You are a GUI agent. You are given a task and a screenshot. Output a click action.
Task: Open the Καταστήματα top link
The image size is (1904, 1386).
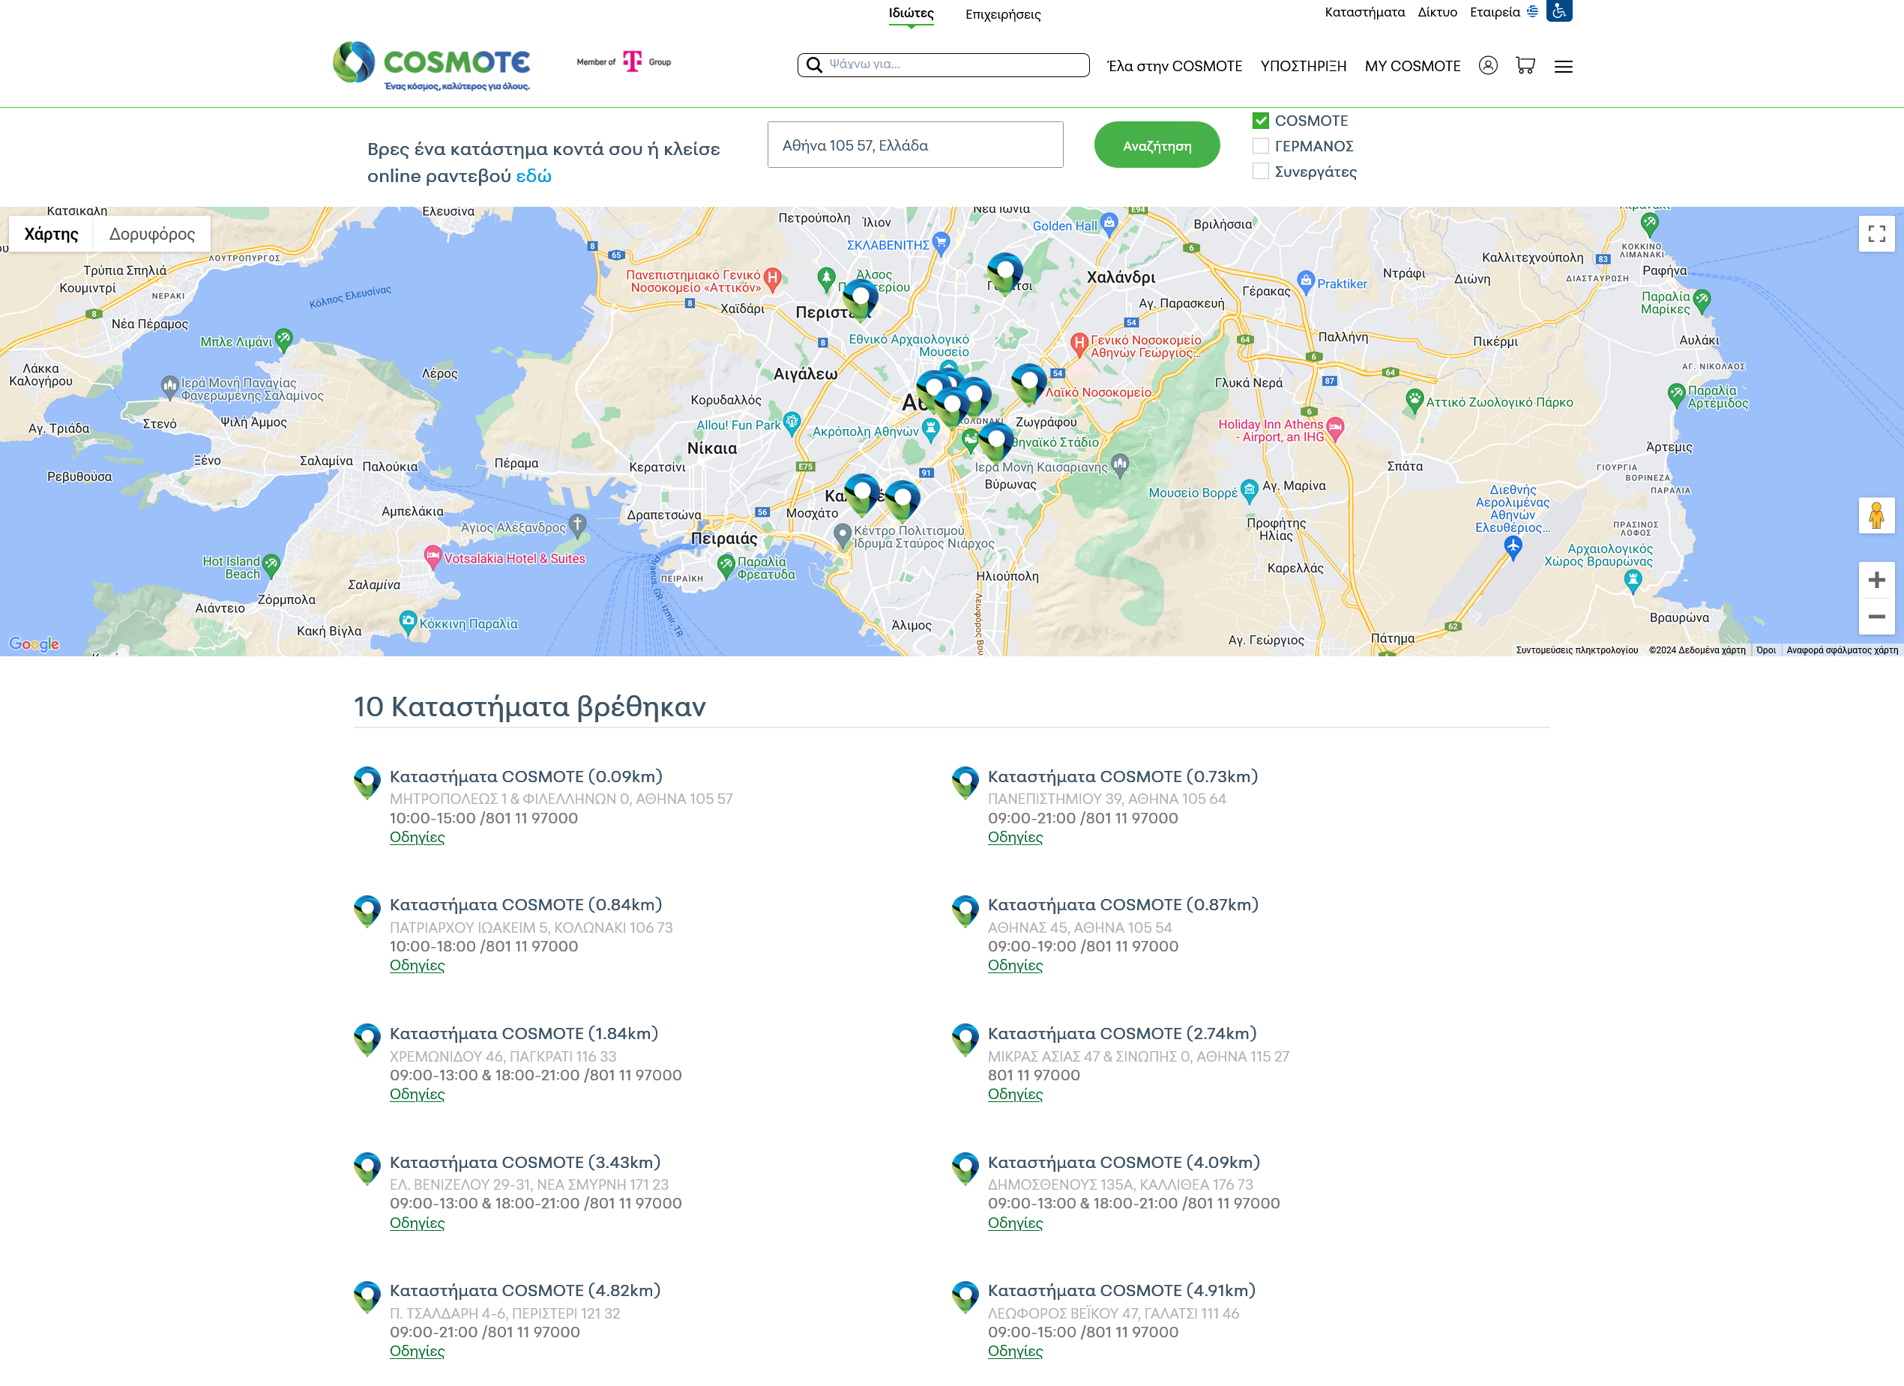(x=1364, y=12)
